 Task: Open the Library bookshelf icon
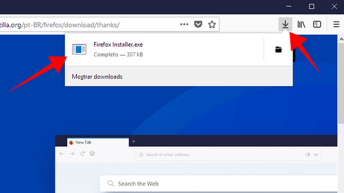tap(301, 24)
